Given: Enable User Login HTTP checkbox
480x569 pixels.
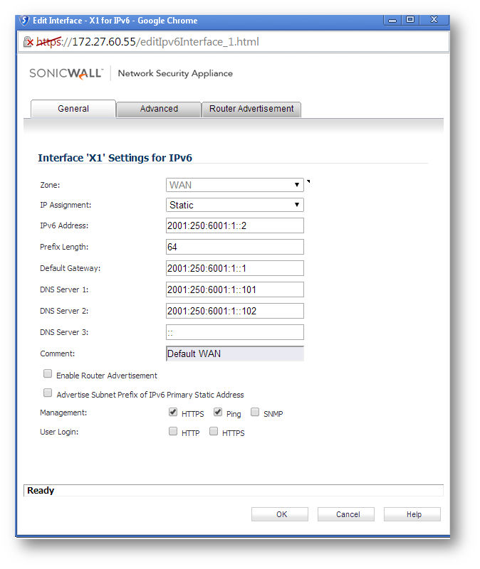Looking at the screenshot, I should tap(173, 432).
